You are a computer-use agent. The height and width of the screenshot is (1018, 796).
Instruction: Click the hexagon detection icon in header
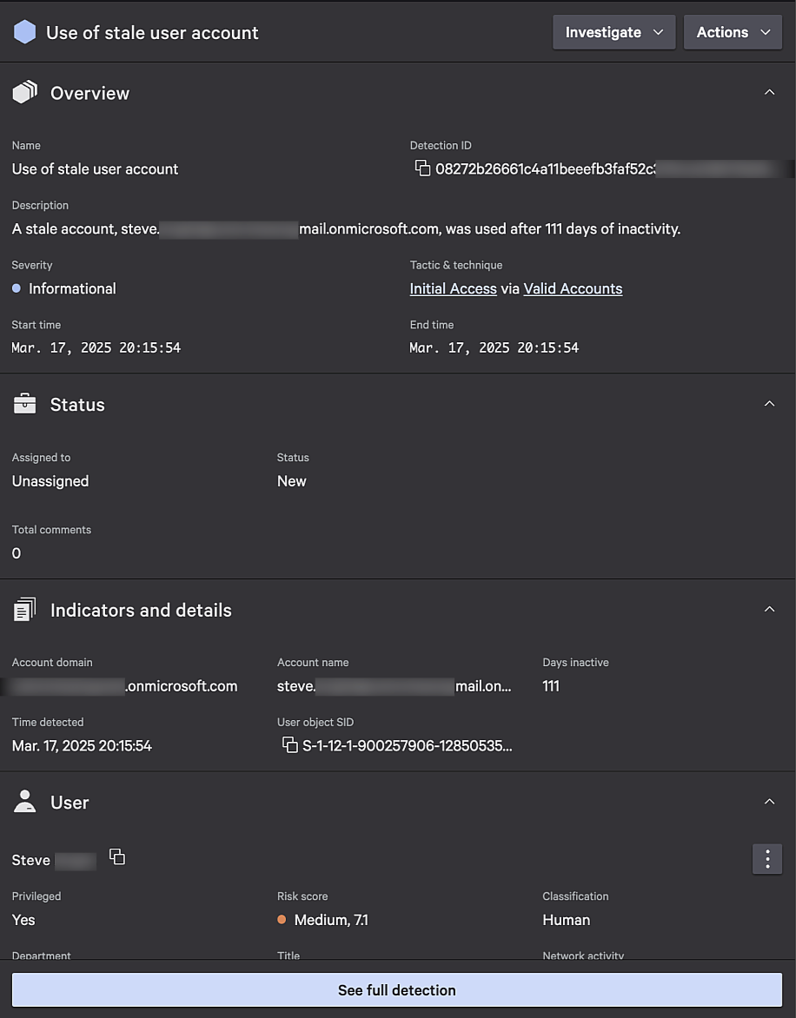24,32
